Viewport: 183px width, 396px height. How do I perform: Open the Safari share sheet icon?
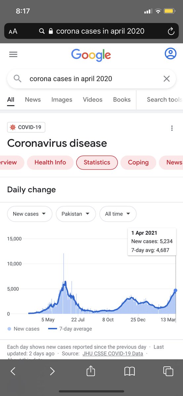[91, 371]
